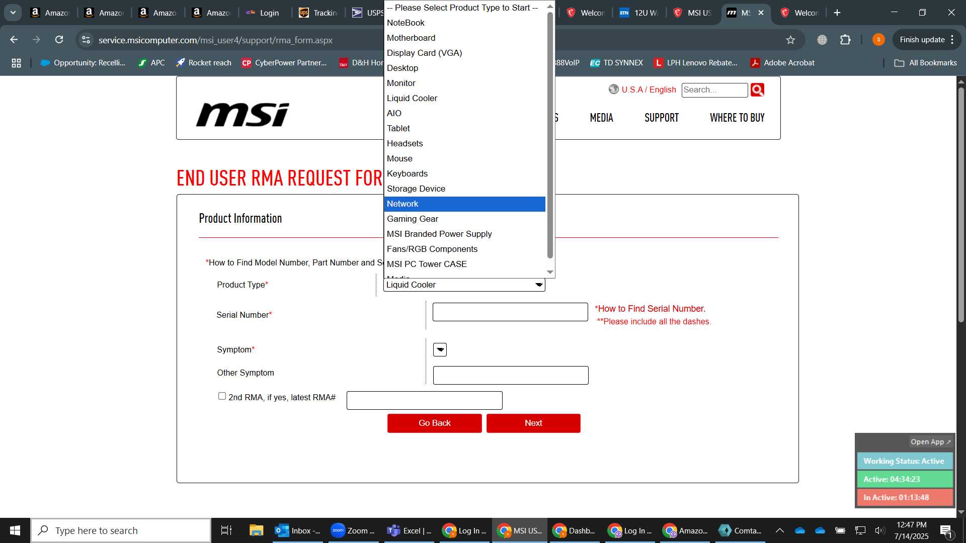Viewport: 966px width, 543px height.
Task: Click the U.S.A / English region link
Action: pos(649,89)
